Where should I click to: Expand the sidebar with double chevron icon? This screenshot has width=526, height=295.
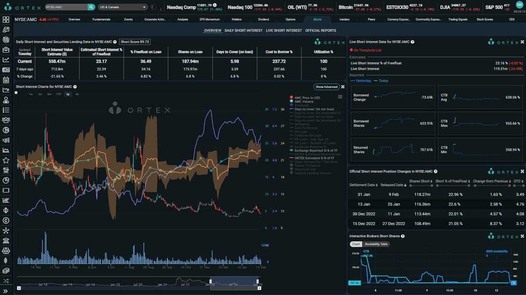click(6, 291)
